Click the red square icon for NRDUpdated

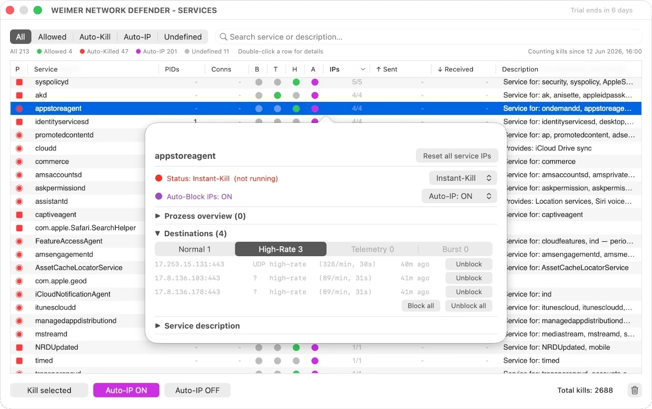point(19,347)
